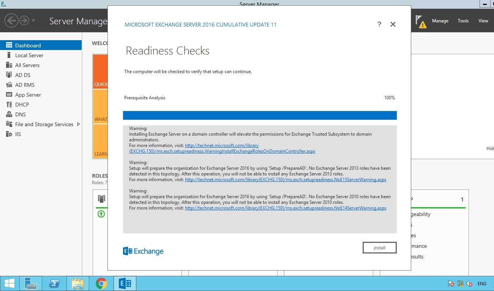Click the muted volume tray icon

pos(469,283)
